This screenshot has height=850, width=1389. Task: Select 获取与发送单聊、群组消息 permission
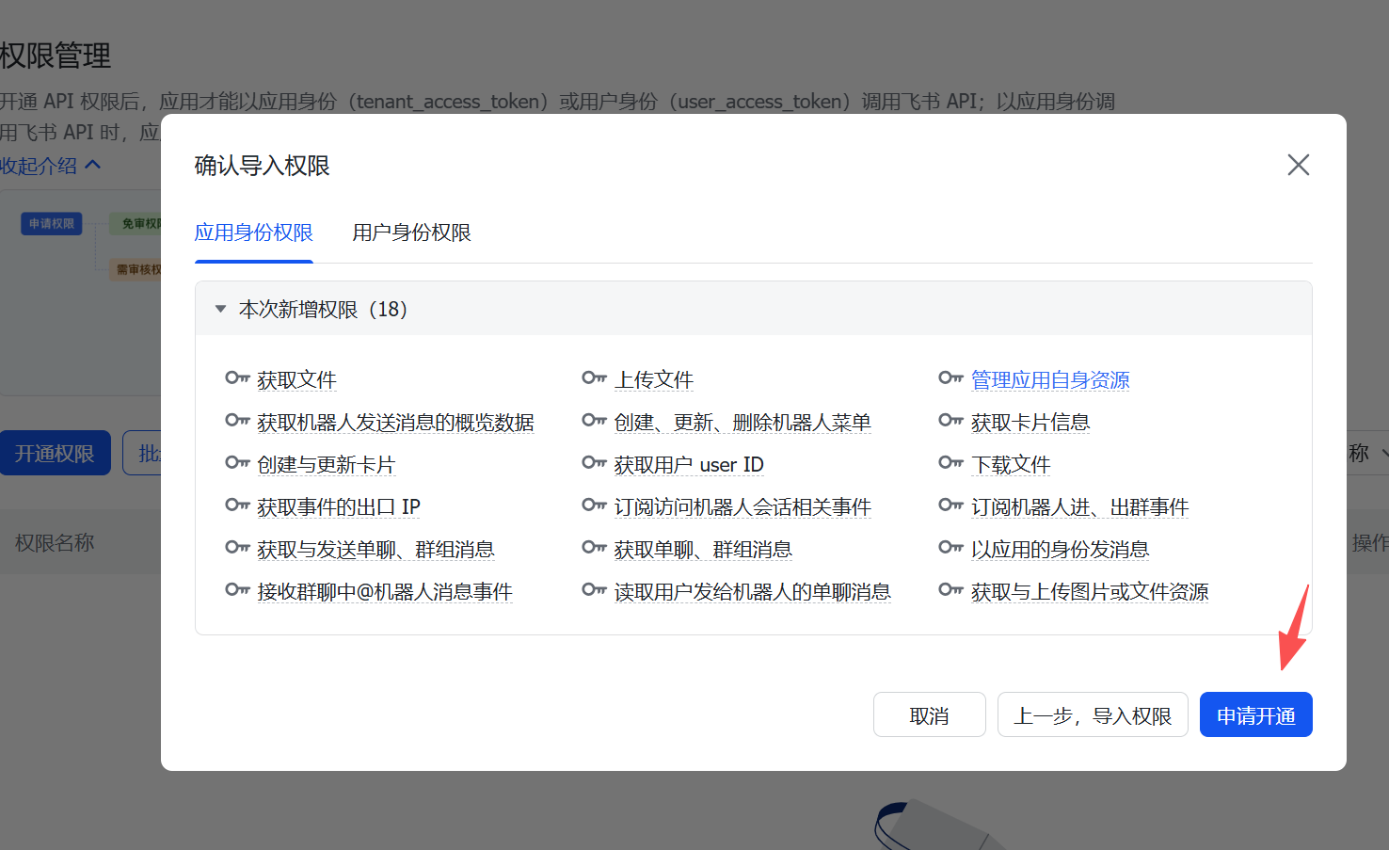[375, 550]
